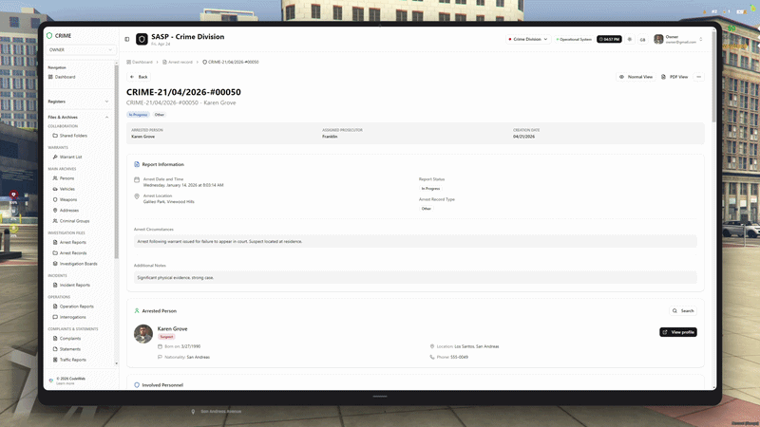Switch to PDF View
The width and height of the screenshot is (760, 427).
coord(674,77)
